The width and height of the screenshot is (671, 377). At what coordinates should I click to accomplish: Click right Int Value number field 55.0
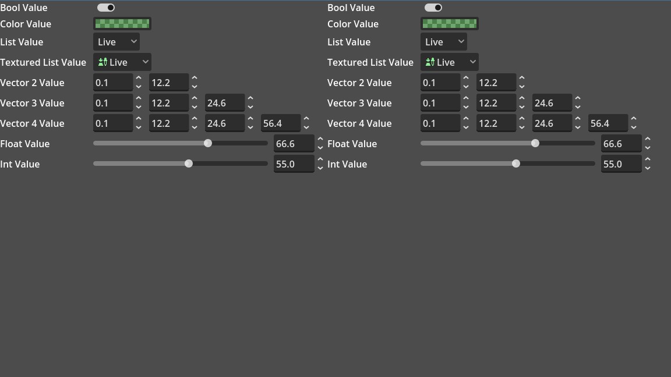(x=621, y=163)
